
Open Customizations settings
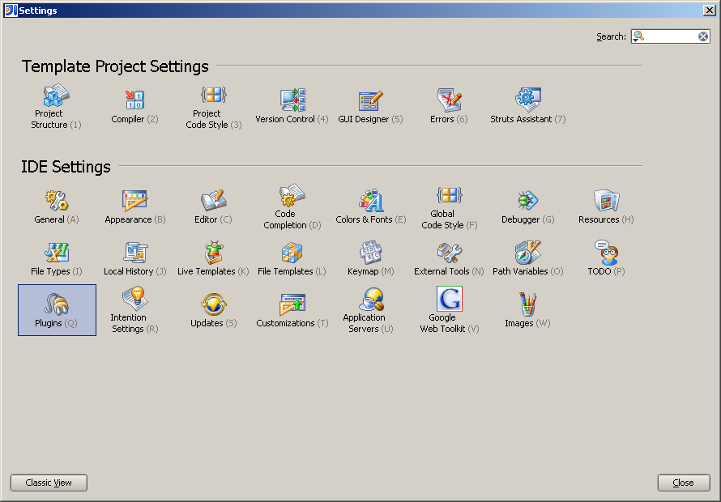pos(292,310)
